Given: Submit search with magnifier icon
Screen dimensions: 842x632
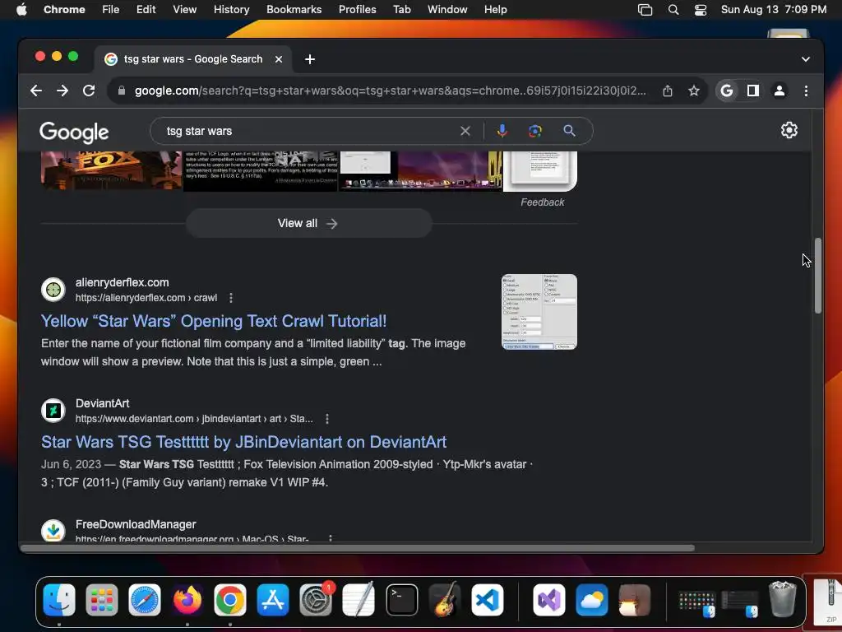Looking at the screenshot, I should coord(569,131).
